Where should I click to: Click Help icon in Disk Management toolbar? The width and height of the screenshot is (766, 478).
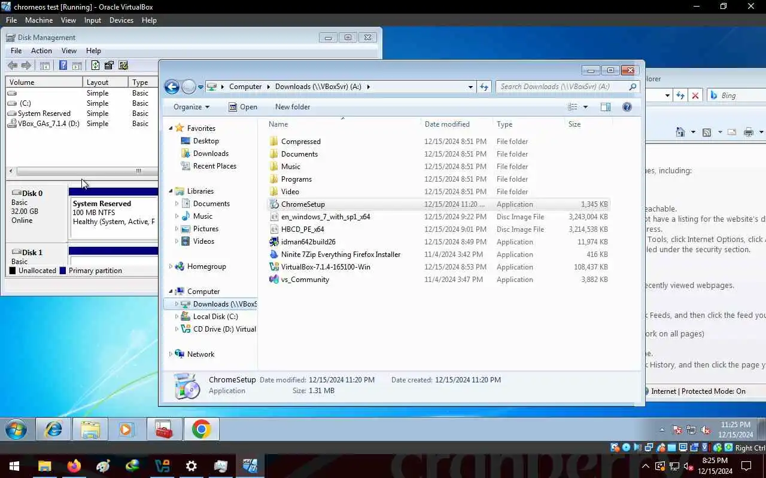click(x=63, y=66)
